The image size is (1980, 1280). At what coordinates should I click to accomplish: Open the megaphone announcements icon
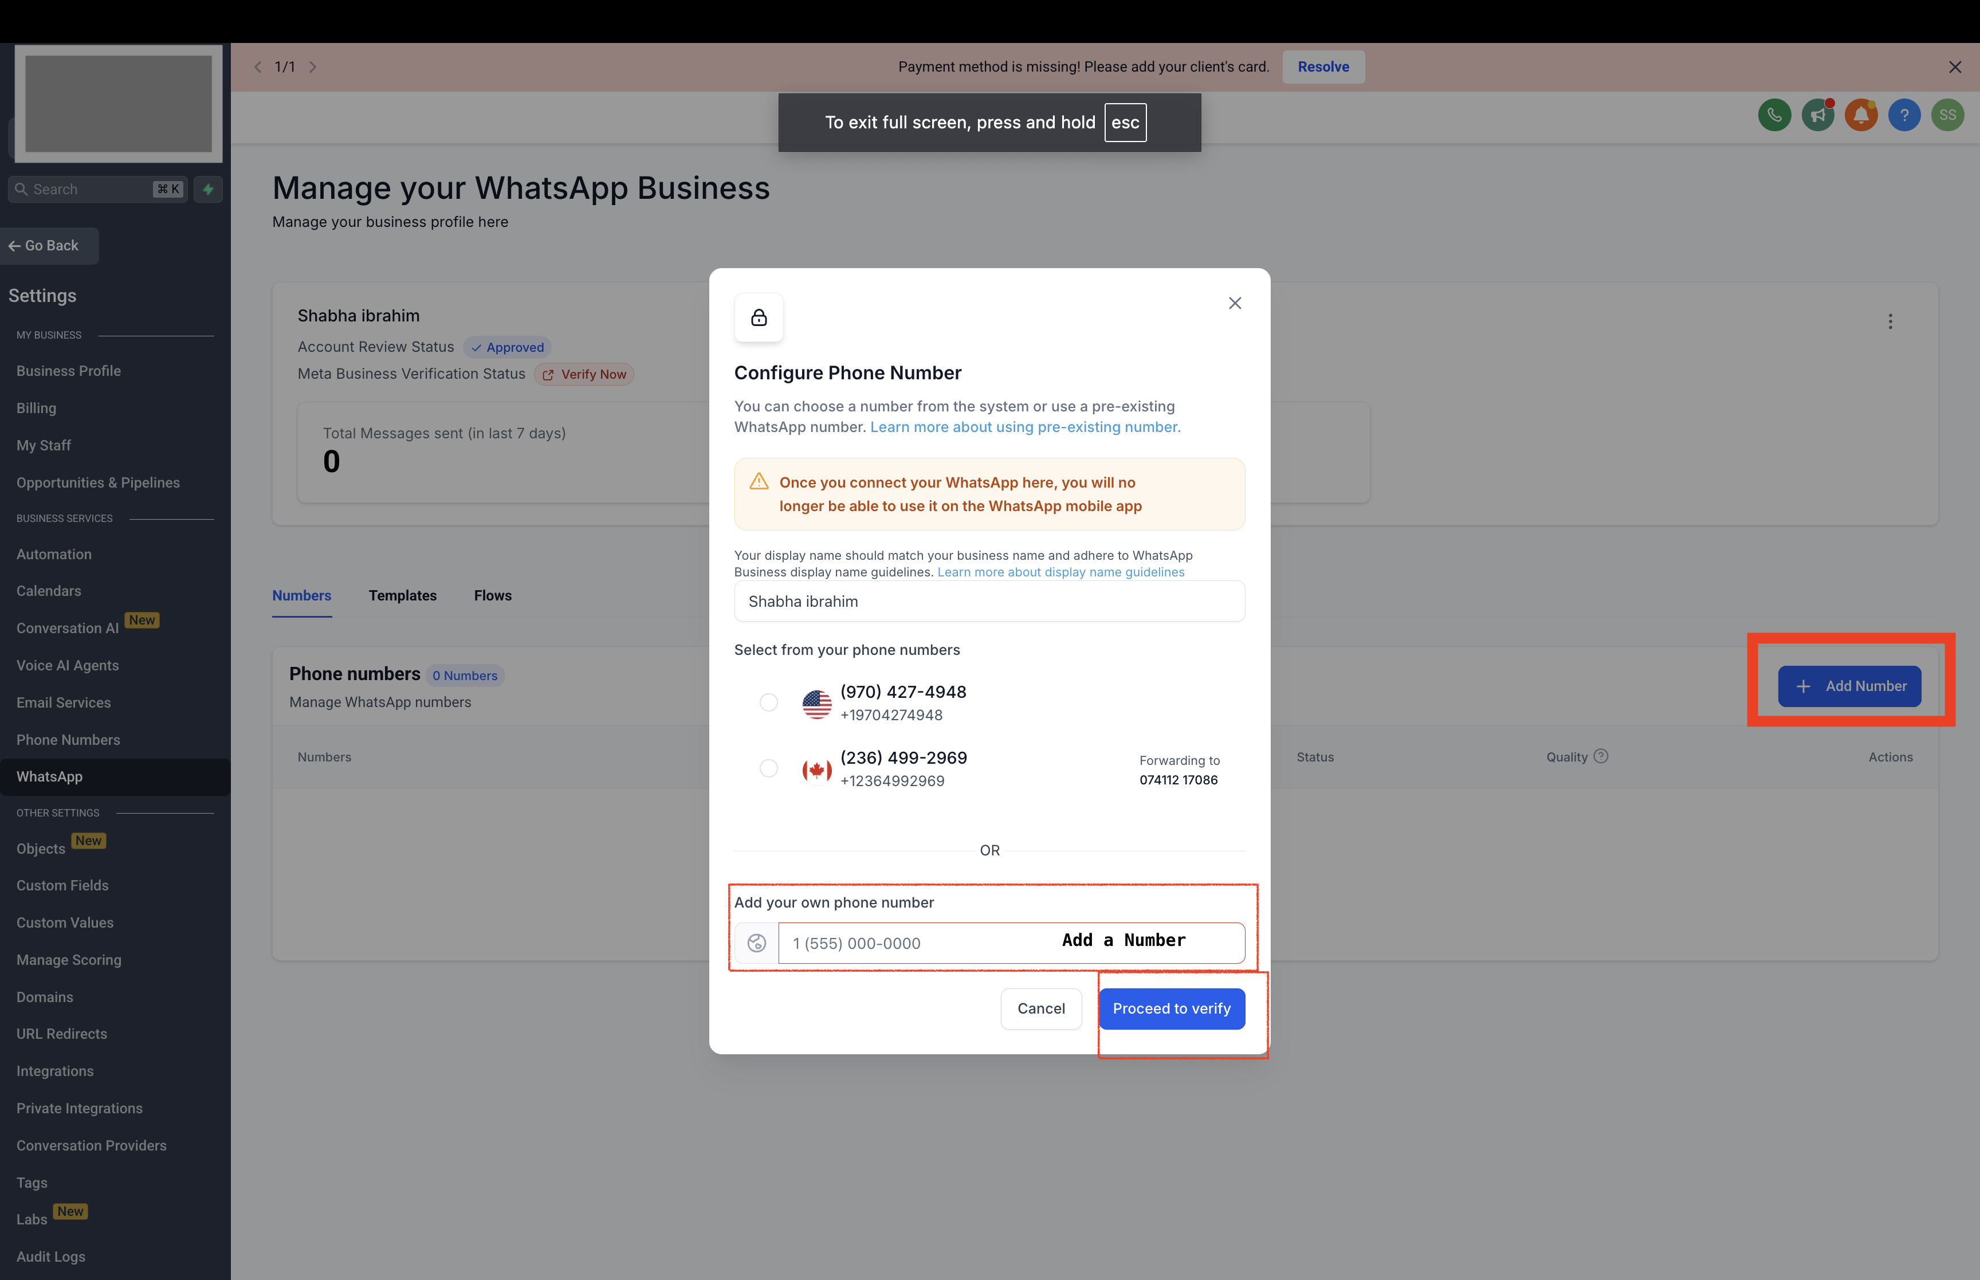(x=1817, y=115)
